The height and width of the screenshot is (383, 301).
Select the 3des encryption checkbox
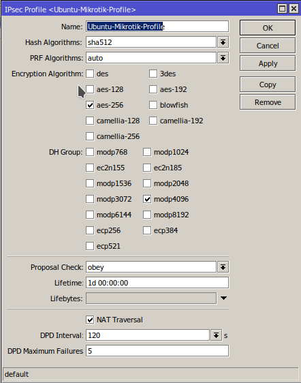[x=153, y=74]
